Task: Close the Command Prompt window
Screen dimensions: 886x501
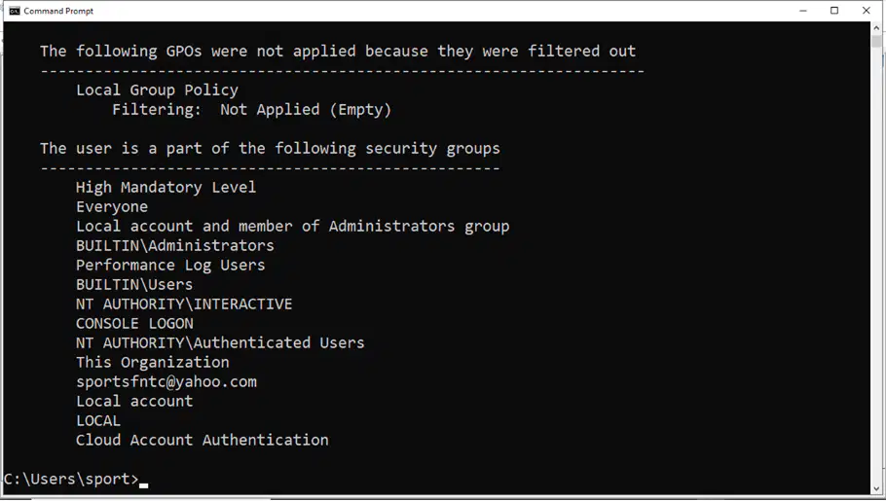Action: coord(867,11)
